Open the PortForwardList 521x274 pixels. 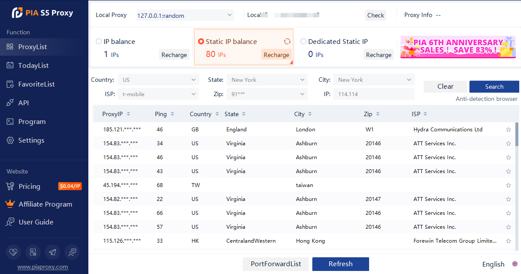[x=276, y=264]
